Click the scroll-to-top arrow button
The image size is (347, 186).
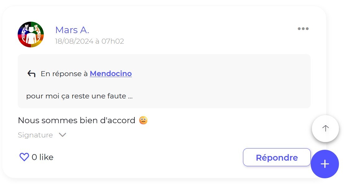point(325,128)
